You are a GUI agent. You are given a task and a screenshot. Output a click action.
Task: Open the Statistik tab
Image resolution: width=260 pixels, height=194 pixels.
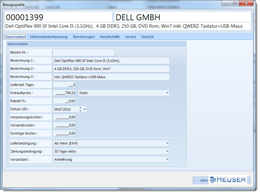(147, 37)
